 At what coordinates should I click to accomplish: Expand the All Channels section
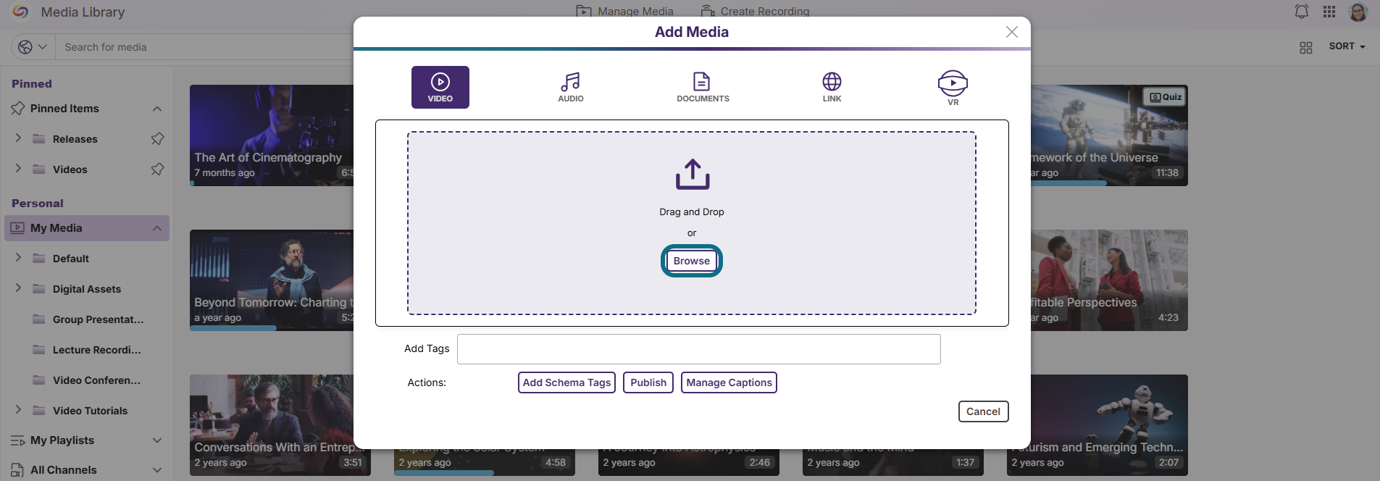[x=157, y=470]
